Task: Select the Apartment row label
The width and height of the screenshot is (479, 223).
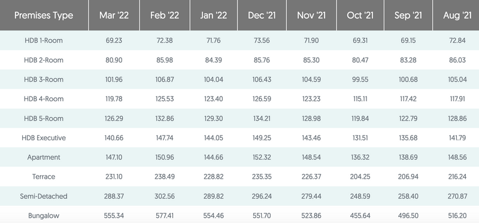Action: tap(44, 157)
